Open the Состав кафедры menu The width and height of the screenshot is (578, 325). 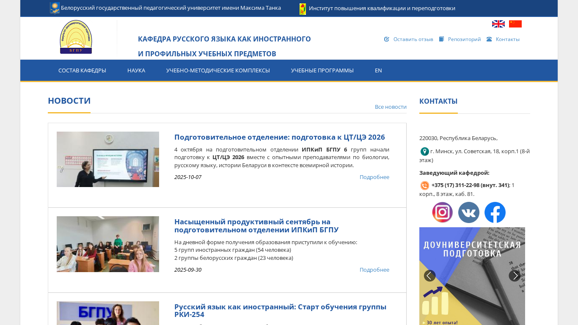click(82, 71)
